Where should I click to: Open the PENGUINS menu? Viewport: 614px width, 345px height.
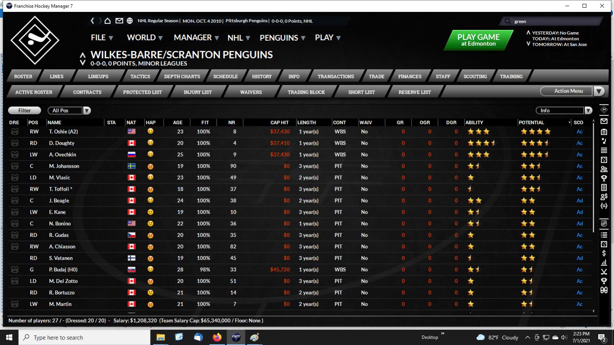tap(282, 38)
